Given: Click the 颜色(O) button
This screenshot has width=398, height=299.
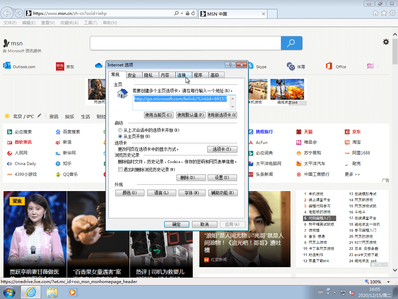Looking at the screenshot, I should [x=130, y=193].
